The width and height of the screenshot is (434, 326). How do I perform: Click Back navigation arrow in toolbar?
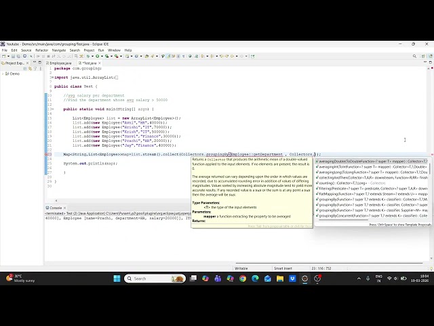[x=232, y=56]
